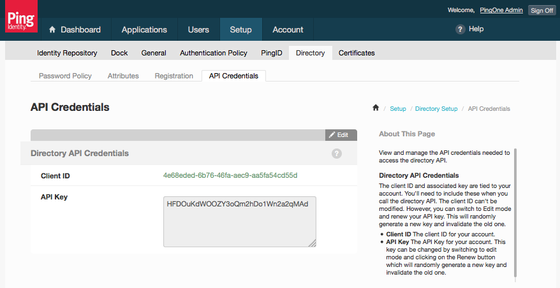The height and width of the screenshot is (288, 560).
Task: Open the Applications tab
Action: [144, 29]
